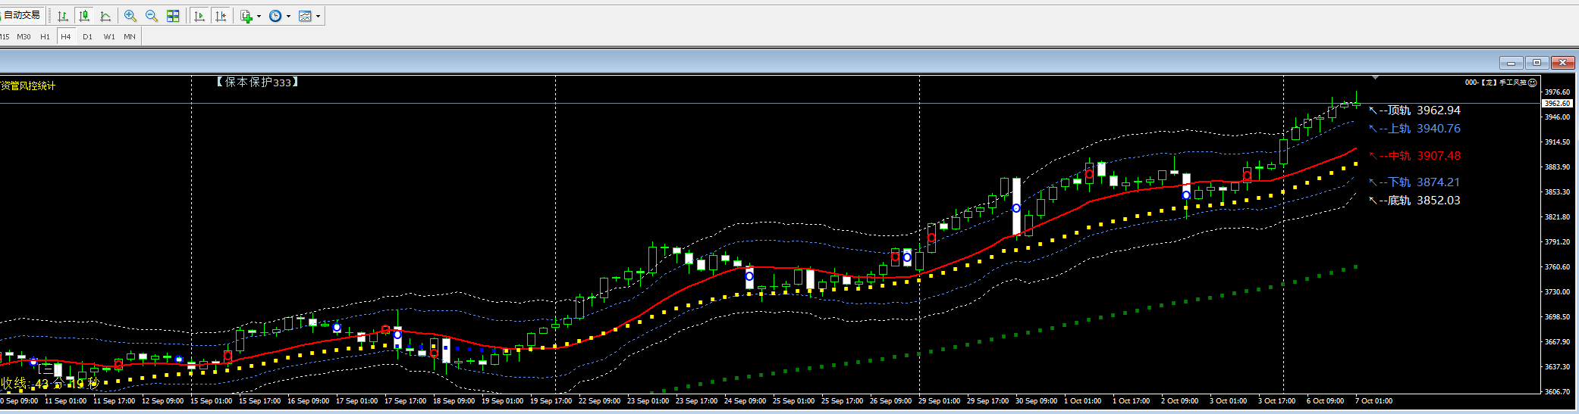Toggle chart auto scroll to latest bar
The image size is (1579, 414).
[x=199, y=16]
